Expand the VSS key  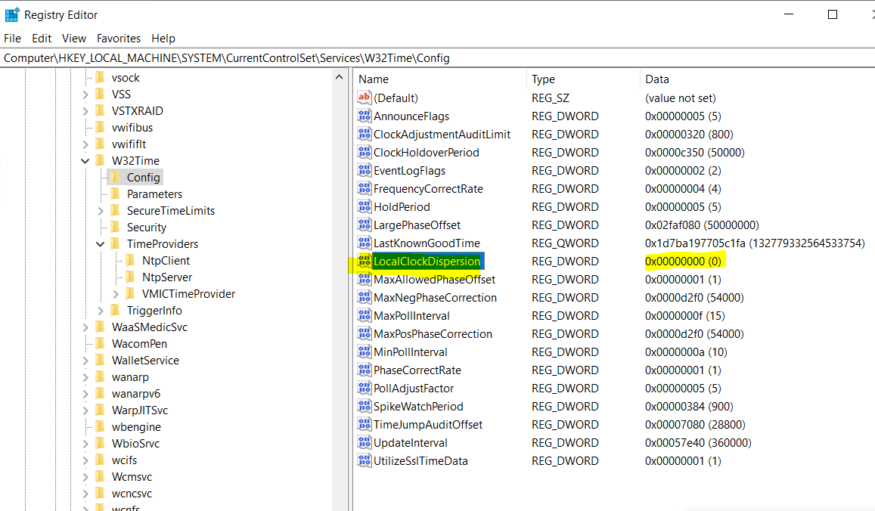pos(85,94)
